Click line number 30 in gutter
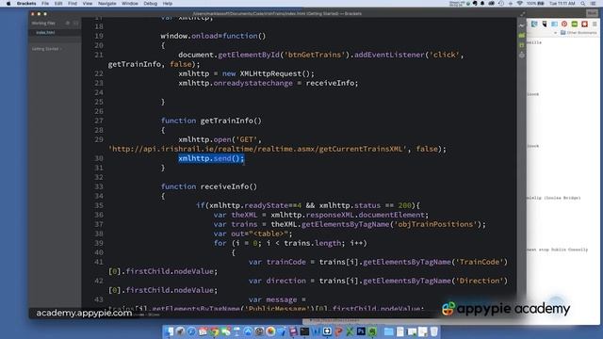The width and height of the screenshot is (603, 339). coord(99,158)
